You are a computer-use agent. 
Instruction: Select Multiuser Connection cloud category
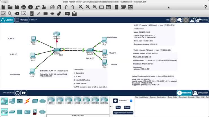click(43, 101)
